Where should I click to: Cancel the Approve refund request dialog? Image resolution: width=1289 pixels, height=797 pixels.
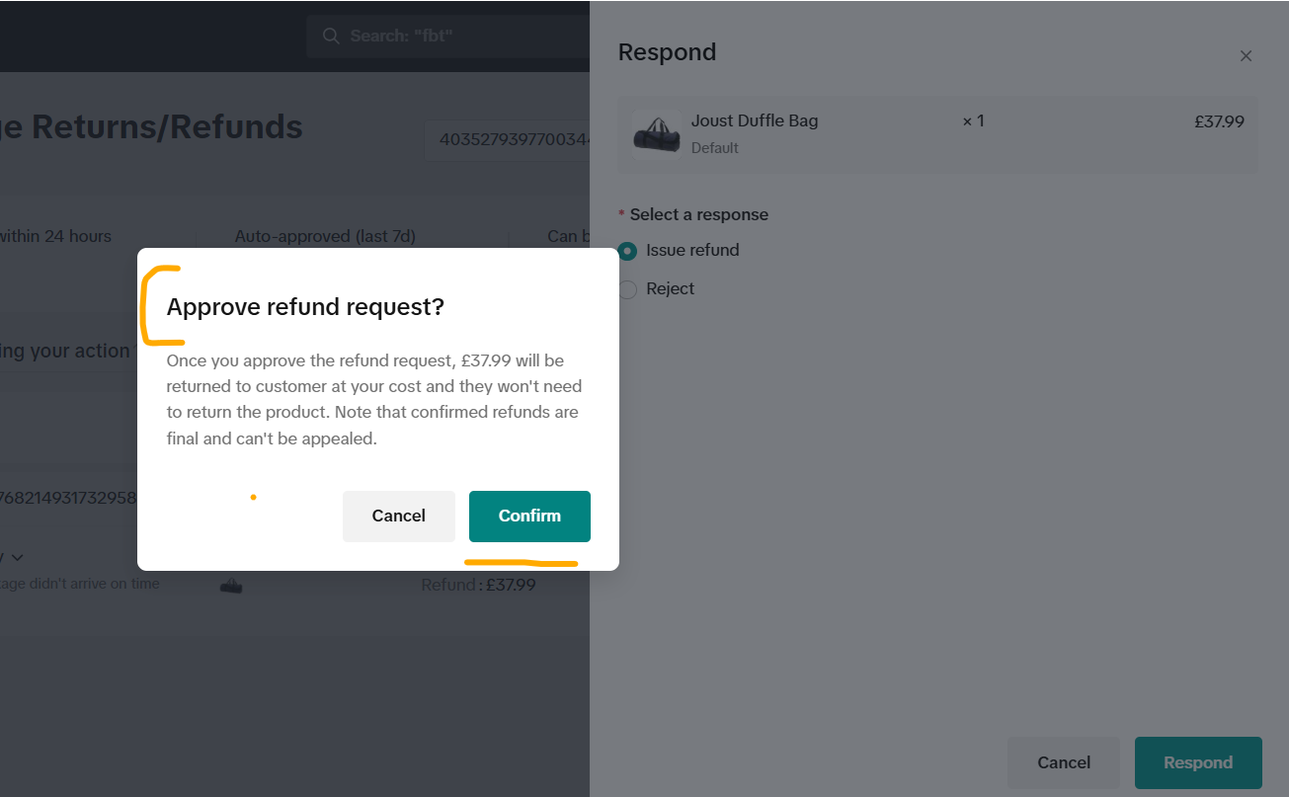coord(398,517)
